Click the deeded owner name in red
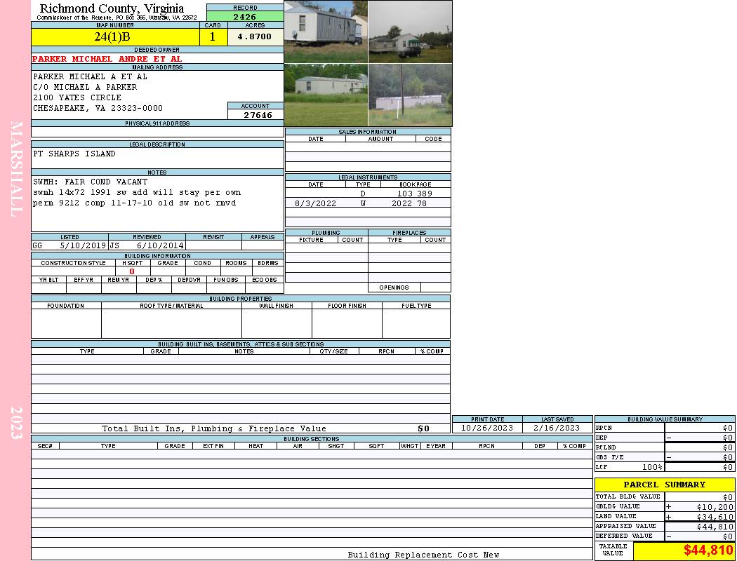Image resolution: width=737 pixels, height=561 pixels. 107,59
